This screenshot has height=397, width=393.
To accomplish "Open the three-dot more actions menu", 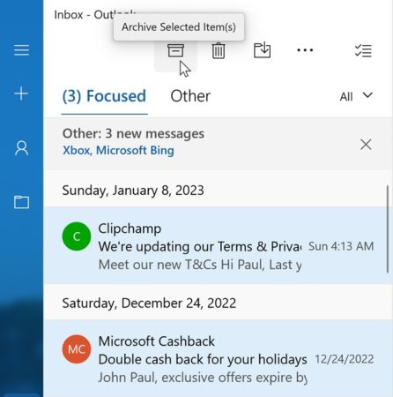I will (305, 50).
